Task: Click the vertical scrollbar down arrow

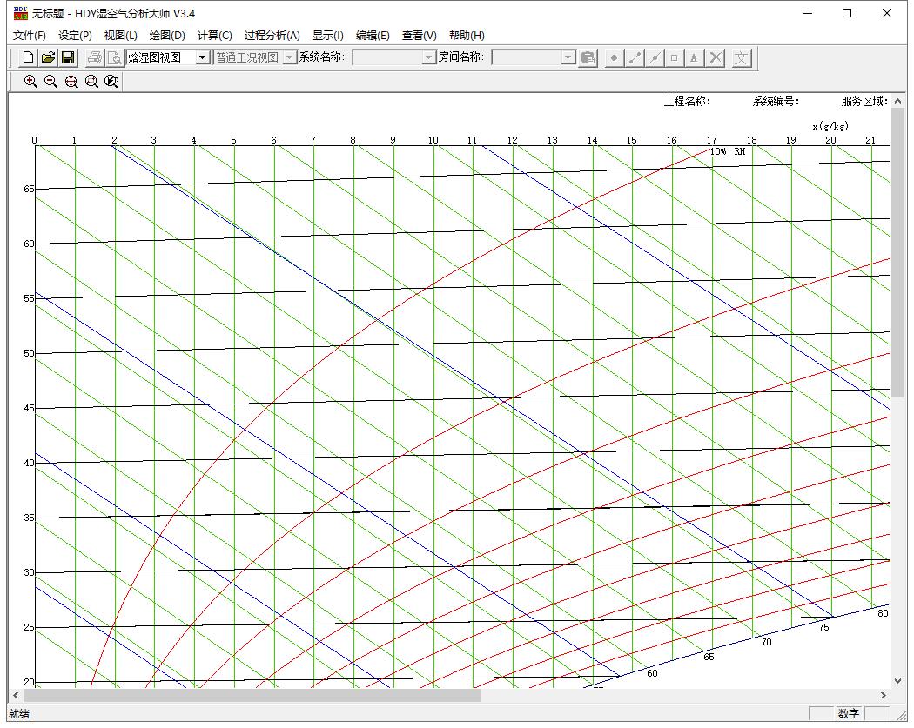Action: [x=897, y=681]
